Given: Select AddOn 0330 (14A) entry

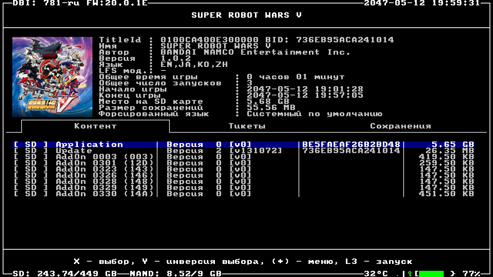Looking at the screenshot, I should point(104,194).
